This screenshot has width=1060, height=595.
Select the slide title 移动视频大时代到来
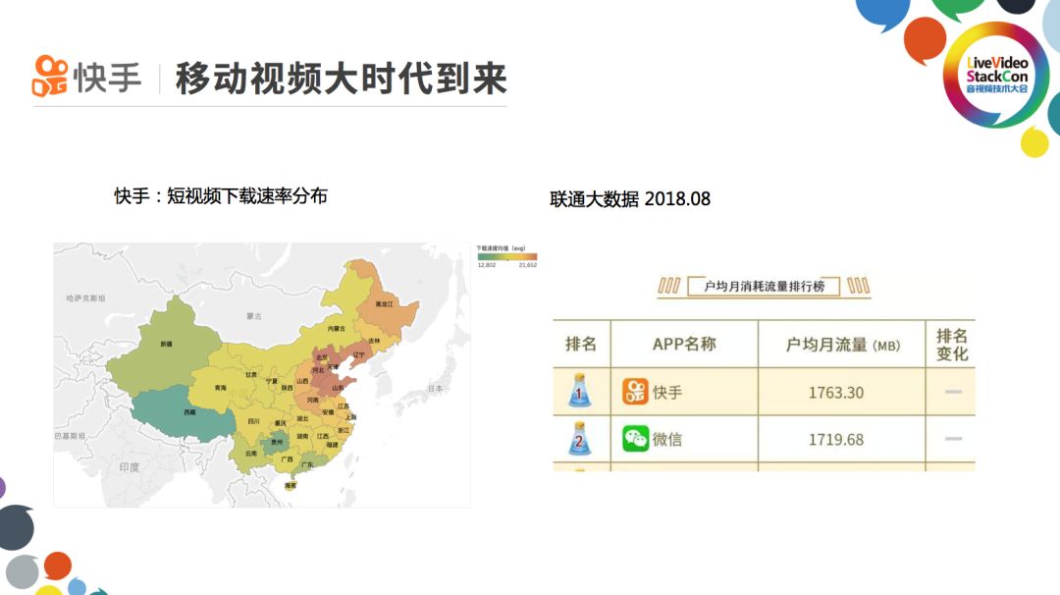[x=341, y=79]
